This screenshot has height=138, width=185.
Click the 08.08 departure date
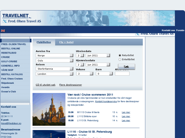(71, 116)
